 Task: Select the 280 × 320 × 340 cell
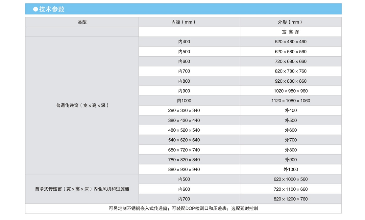[189, 110]
